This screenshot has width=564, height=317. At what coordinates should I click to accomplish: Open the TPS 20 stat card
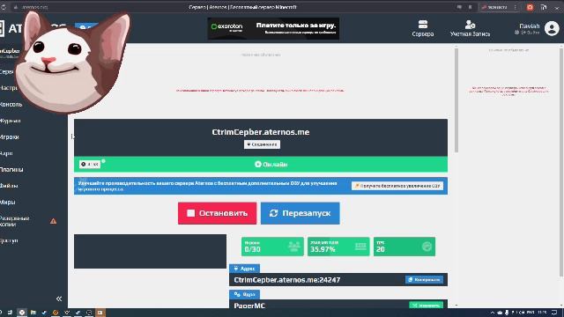[404, 247]
